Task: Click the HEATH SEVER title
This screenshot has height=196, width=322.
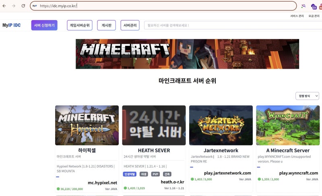Action: [x=154, y=150]
